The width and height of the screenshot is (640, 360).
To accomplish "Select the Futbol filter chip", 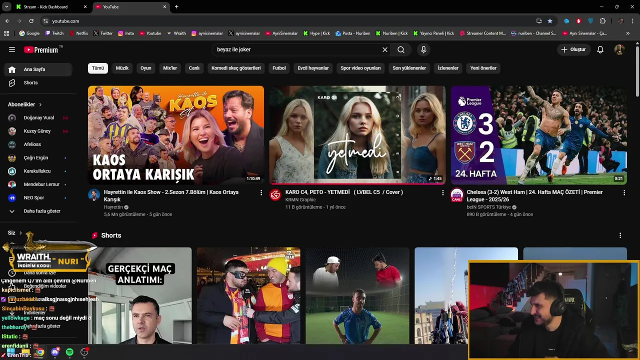I will [x=279, y=68].
